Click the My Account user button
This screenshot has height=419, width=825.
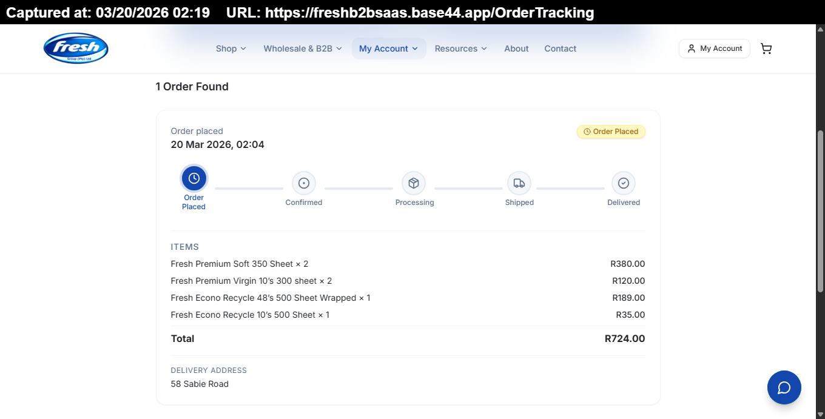(x=715, y=49)
